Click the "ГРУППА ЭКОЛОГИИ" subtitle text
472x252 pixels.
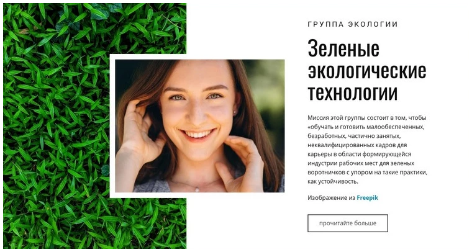pyautogui.click(x=353, y=24)
